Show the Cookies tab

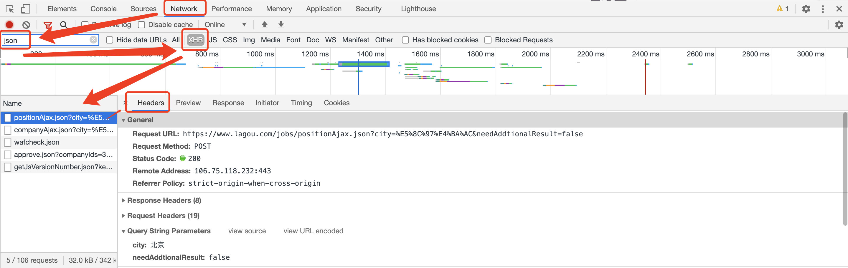(336, 103)
